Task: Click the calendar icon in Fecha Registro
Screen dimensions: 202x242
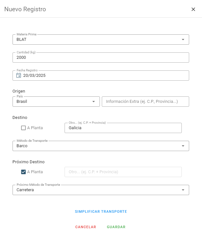Action: coord(19,76)
